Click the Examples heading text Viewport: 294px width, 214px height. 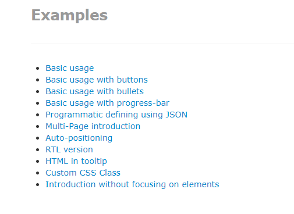(69, 15)
